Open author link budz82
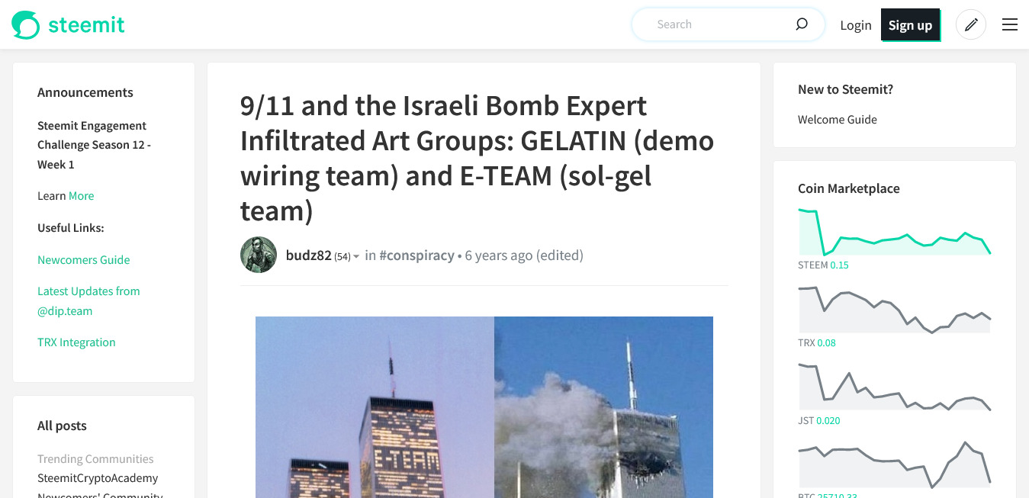 point(309,255)
